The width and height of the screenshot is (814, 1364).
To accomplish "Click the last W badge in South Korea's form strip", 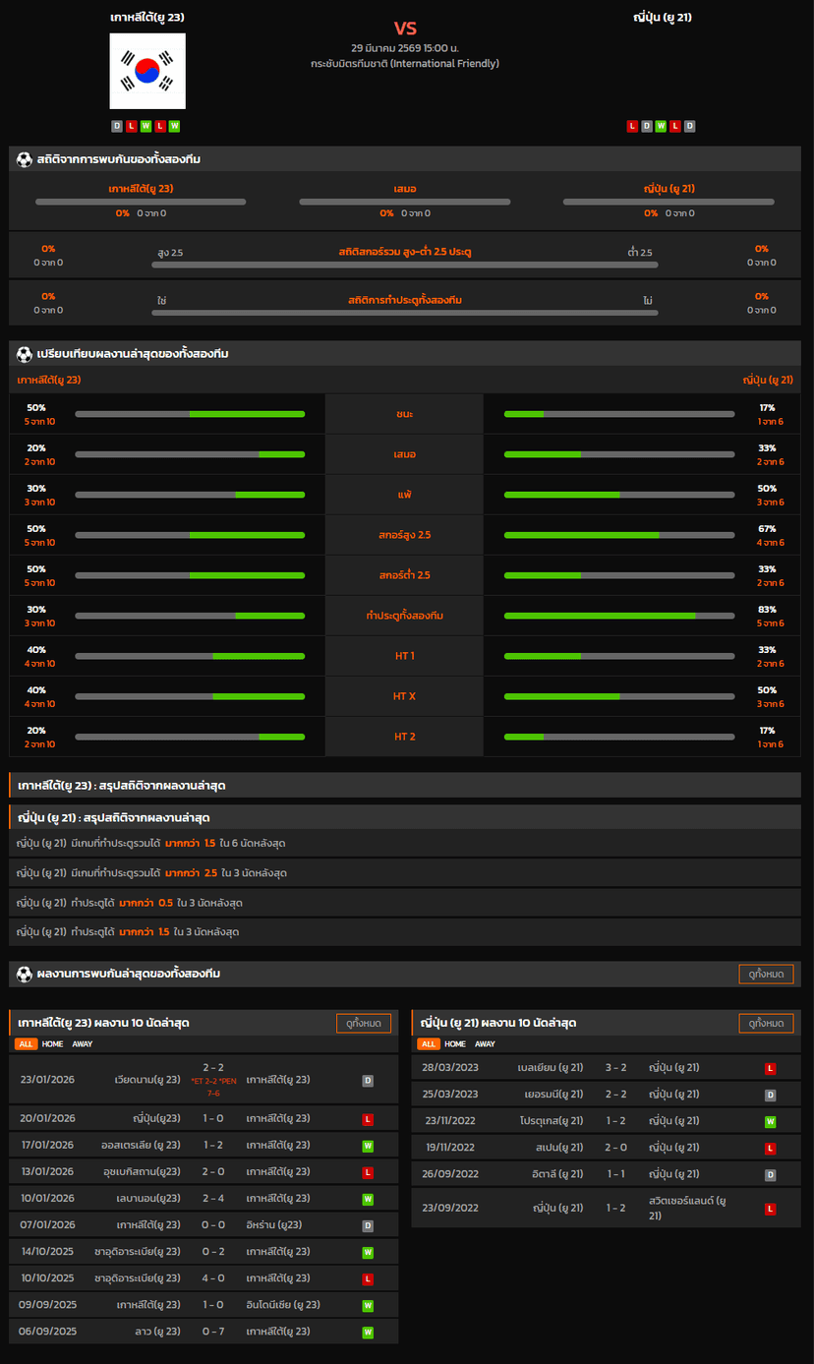I will click(x=175, y=126).
